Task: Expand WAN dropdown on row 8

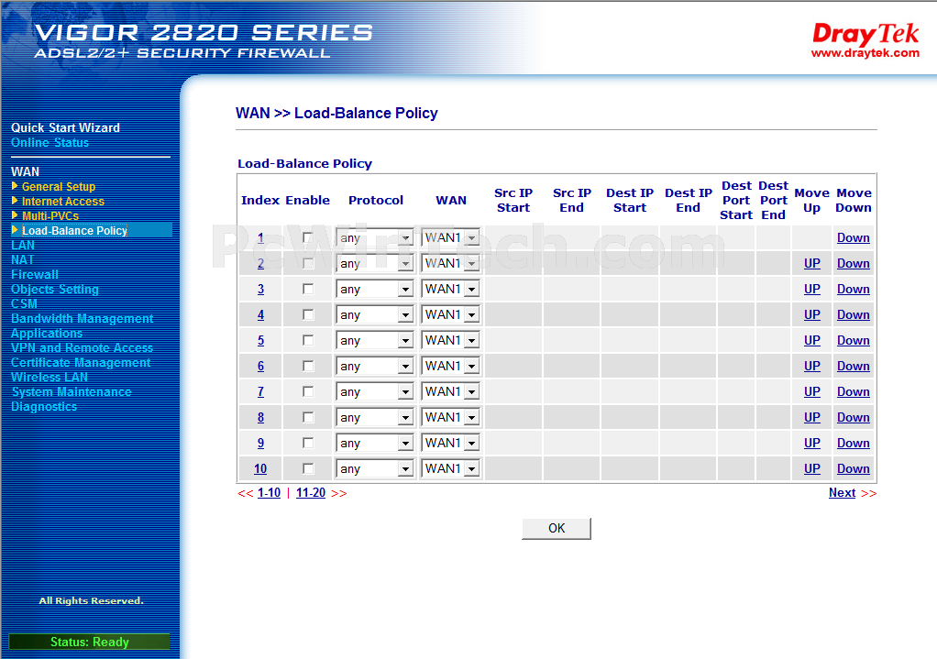Action: (450, 418)
